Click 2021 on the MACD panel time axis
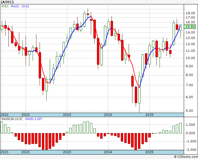The height and width of the screenshot is (159, 198). tap(5, 152)
